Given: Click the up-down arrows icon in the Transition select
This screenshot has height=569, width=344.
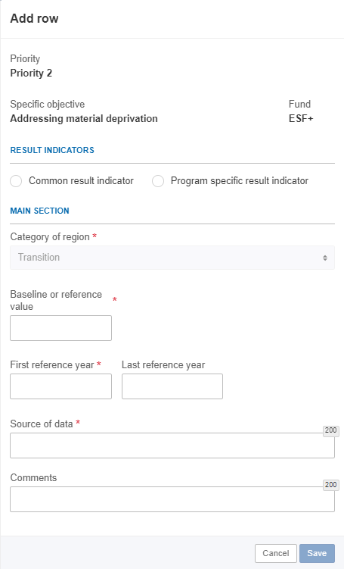Looking at the screenshot, I should 325,258.
